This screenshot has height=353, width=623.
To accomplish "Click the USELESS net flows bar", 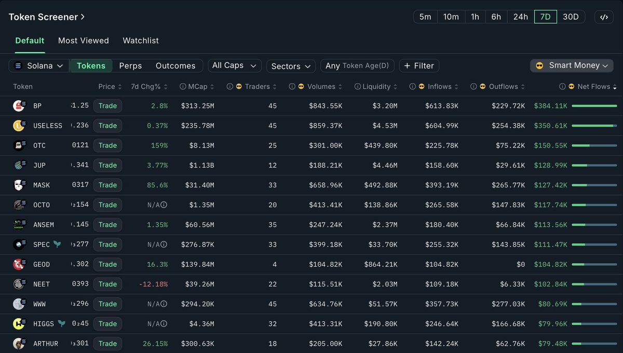I will [594, 126].
